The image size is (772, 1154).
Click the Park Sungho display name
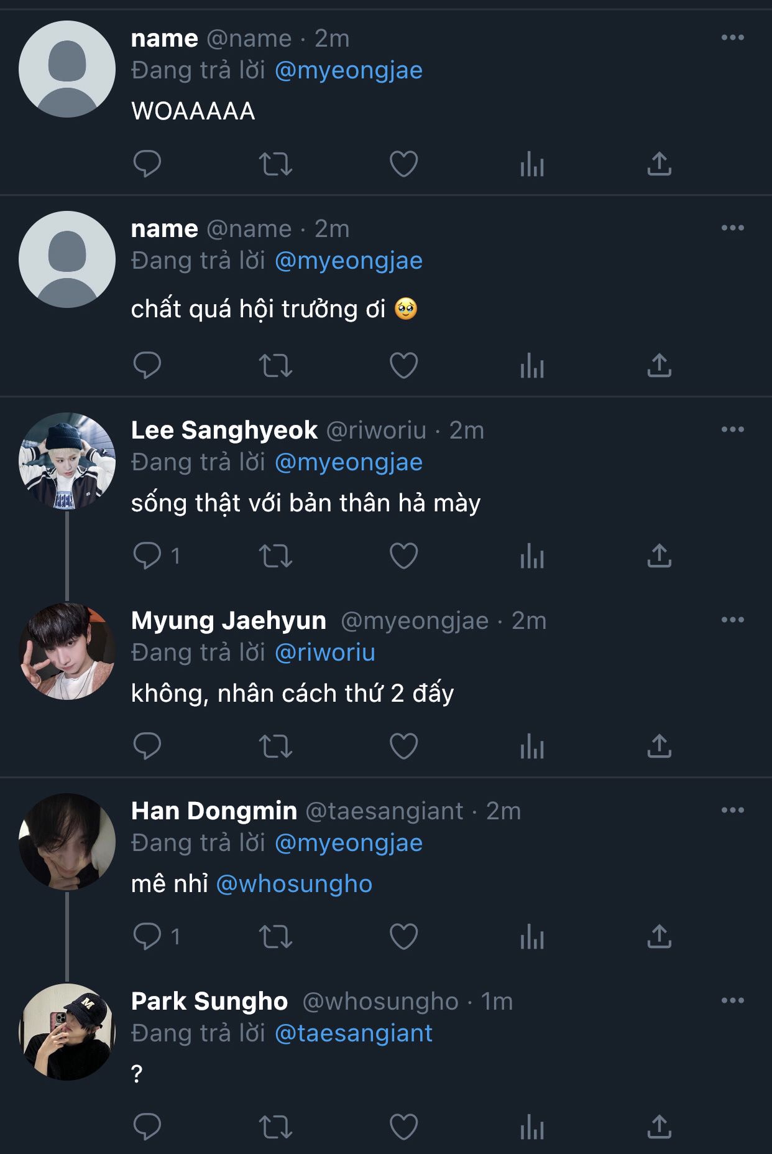(209, 1001)
